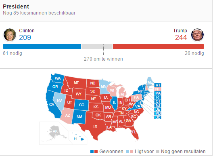
Task: Select the DC label box
Action: (x=158, y=118)
